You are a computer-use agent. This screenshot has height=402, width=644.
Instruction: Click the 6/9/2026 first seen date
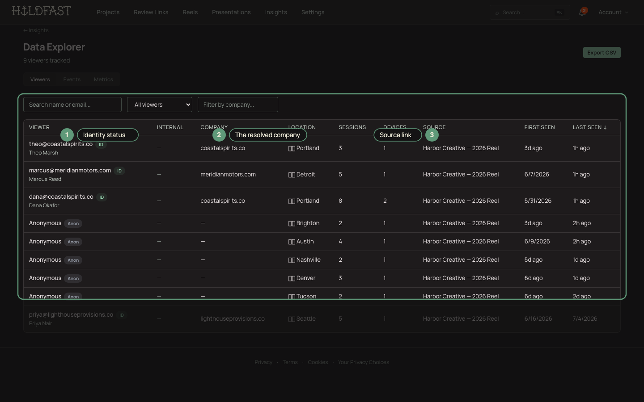(x=537, y=241)
